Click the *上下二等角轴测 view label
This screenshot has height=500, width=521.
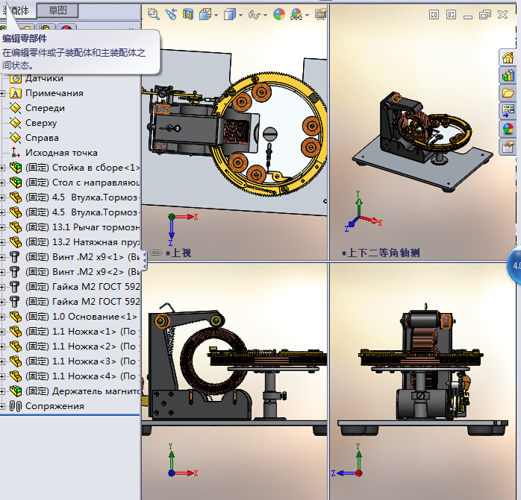tap(381, 253)
